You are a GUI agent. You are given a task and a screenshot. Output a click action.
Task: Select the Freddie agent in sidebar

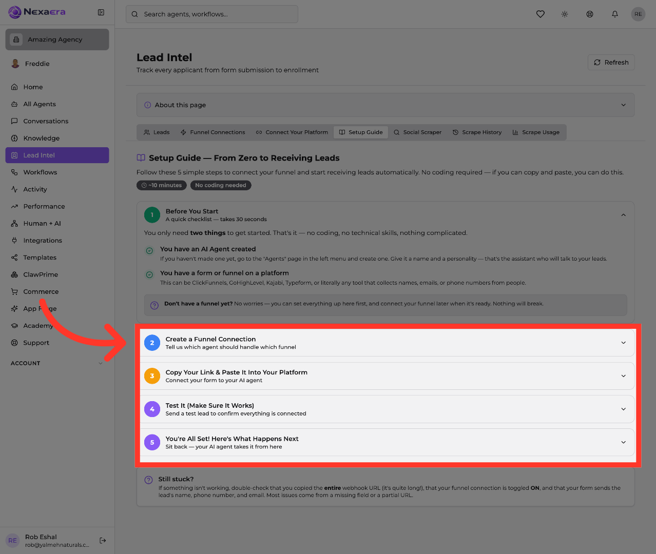[57, 64]
